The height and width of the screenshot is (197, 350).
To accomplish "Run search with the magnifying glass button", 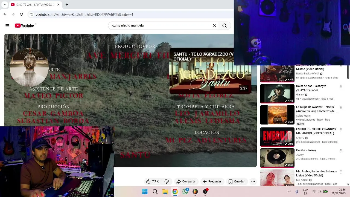I will (224, 26).
